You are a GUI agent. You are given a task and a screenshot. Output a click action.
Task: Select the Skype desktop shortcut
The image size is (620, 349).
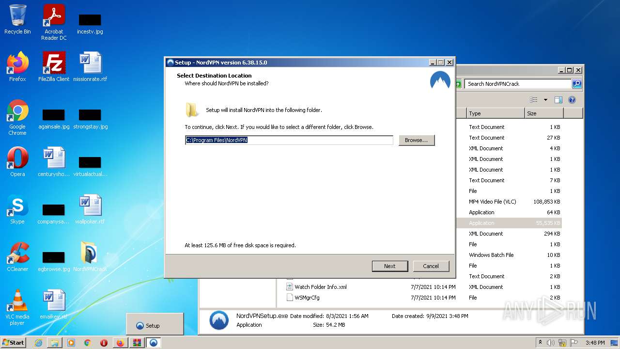point(17,209)
